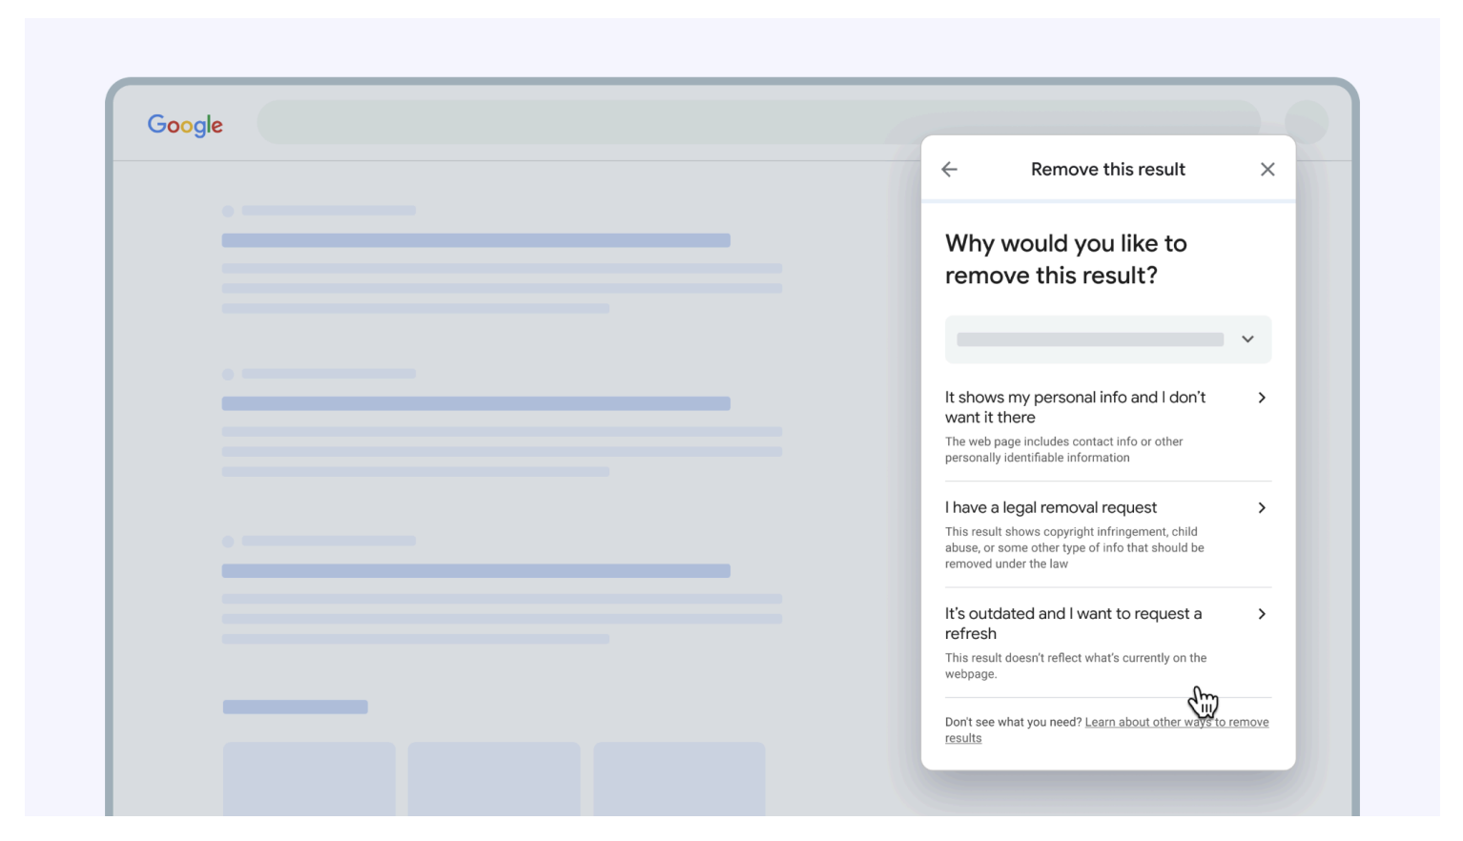
Task: Click 'The web page includes contact info' description
Action: pyautogui.click(x=1063, y=450)
